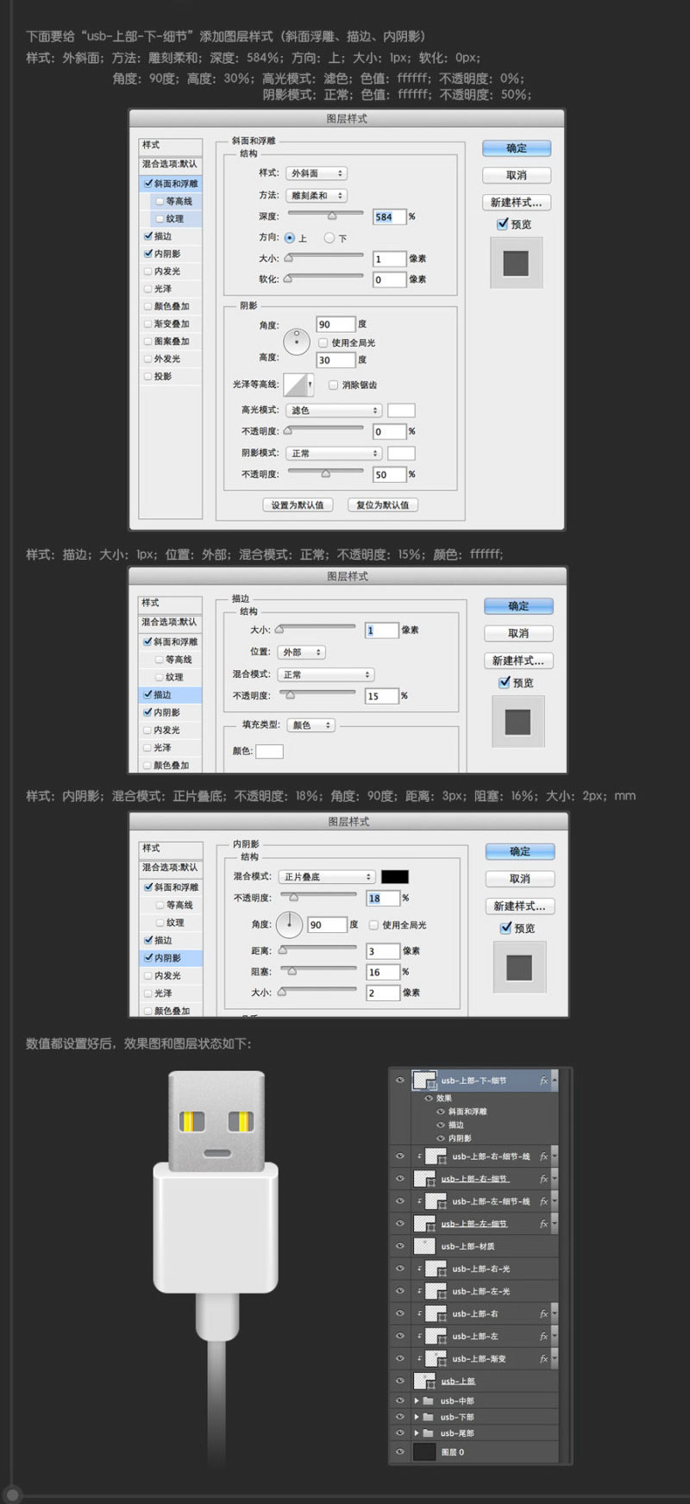Check the 消除锯齿 option
This screenshot has height=1504, width=690.
[x=334, y=385]
